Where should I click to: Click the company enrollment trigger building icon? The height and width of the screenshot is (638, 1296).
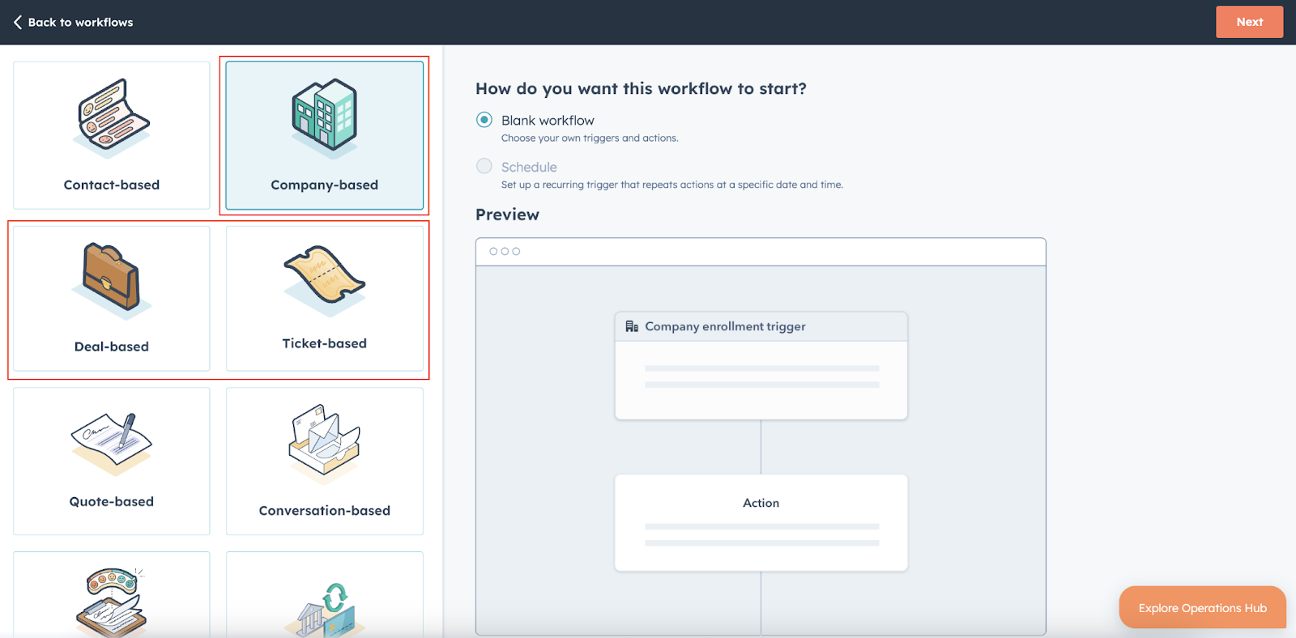632,326
